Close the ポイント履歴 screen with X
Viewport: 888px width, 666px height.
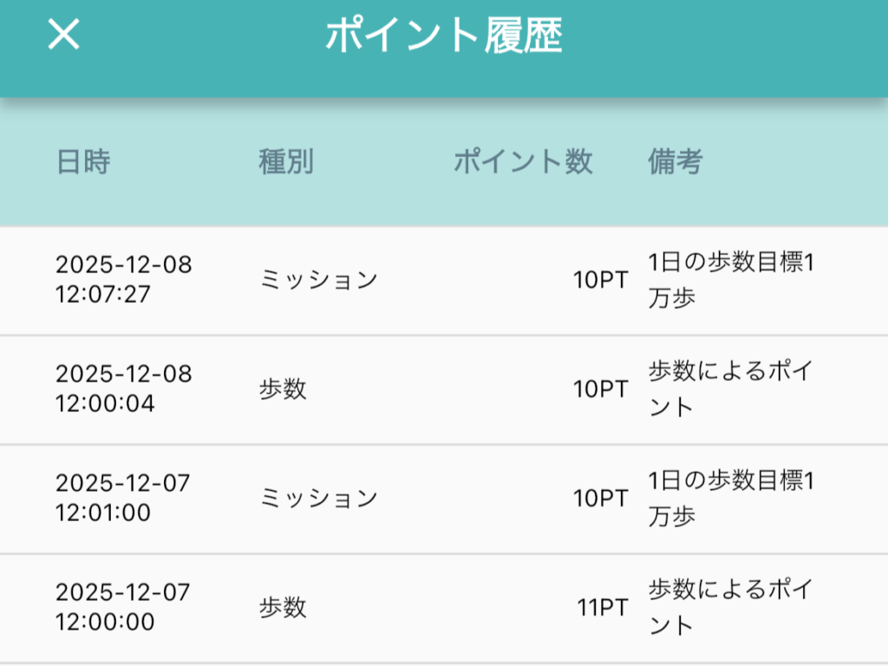coord(63,36)
